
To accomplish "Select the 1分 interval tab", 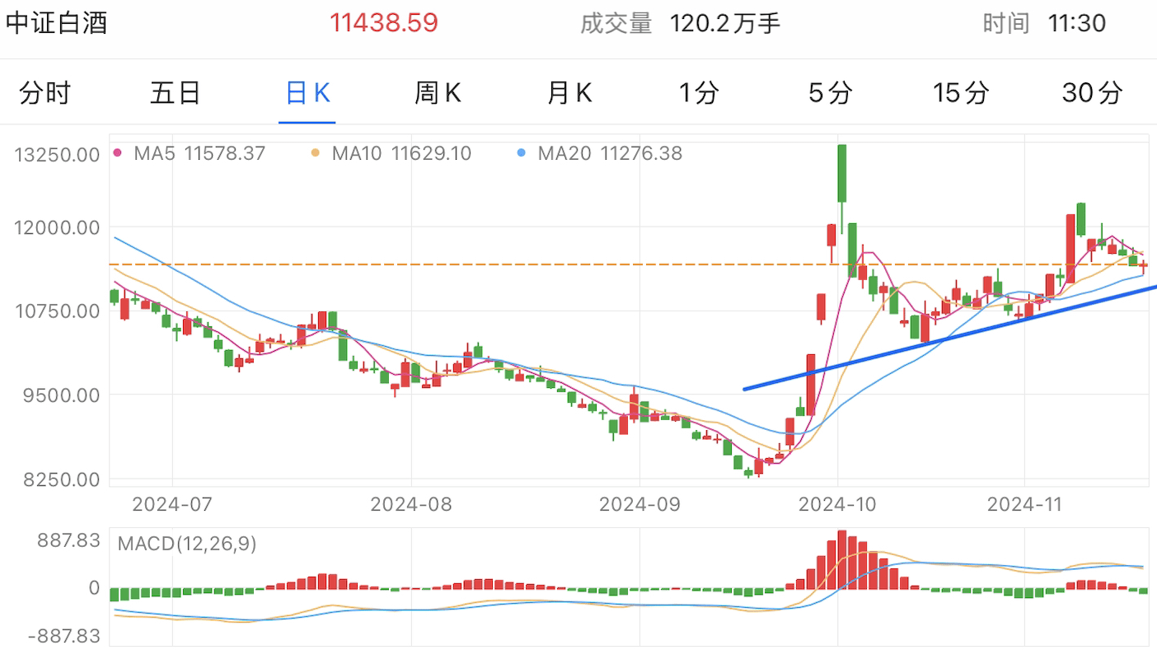I will click(x=699, y=93).
